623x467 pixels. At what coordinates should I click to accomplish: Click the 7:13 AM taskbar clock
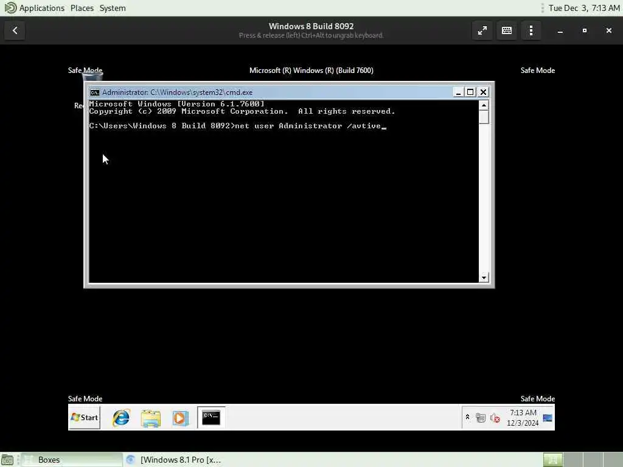523,418
